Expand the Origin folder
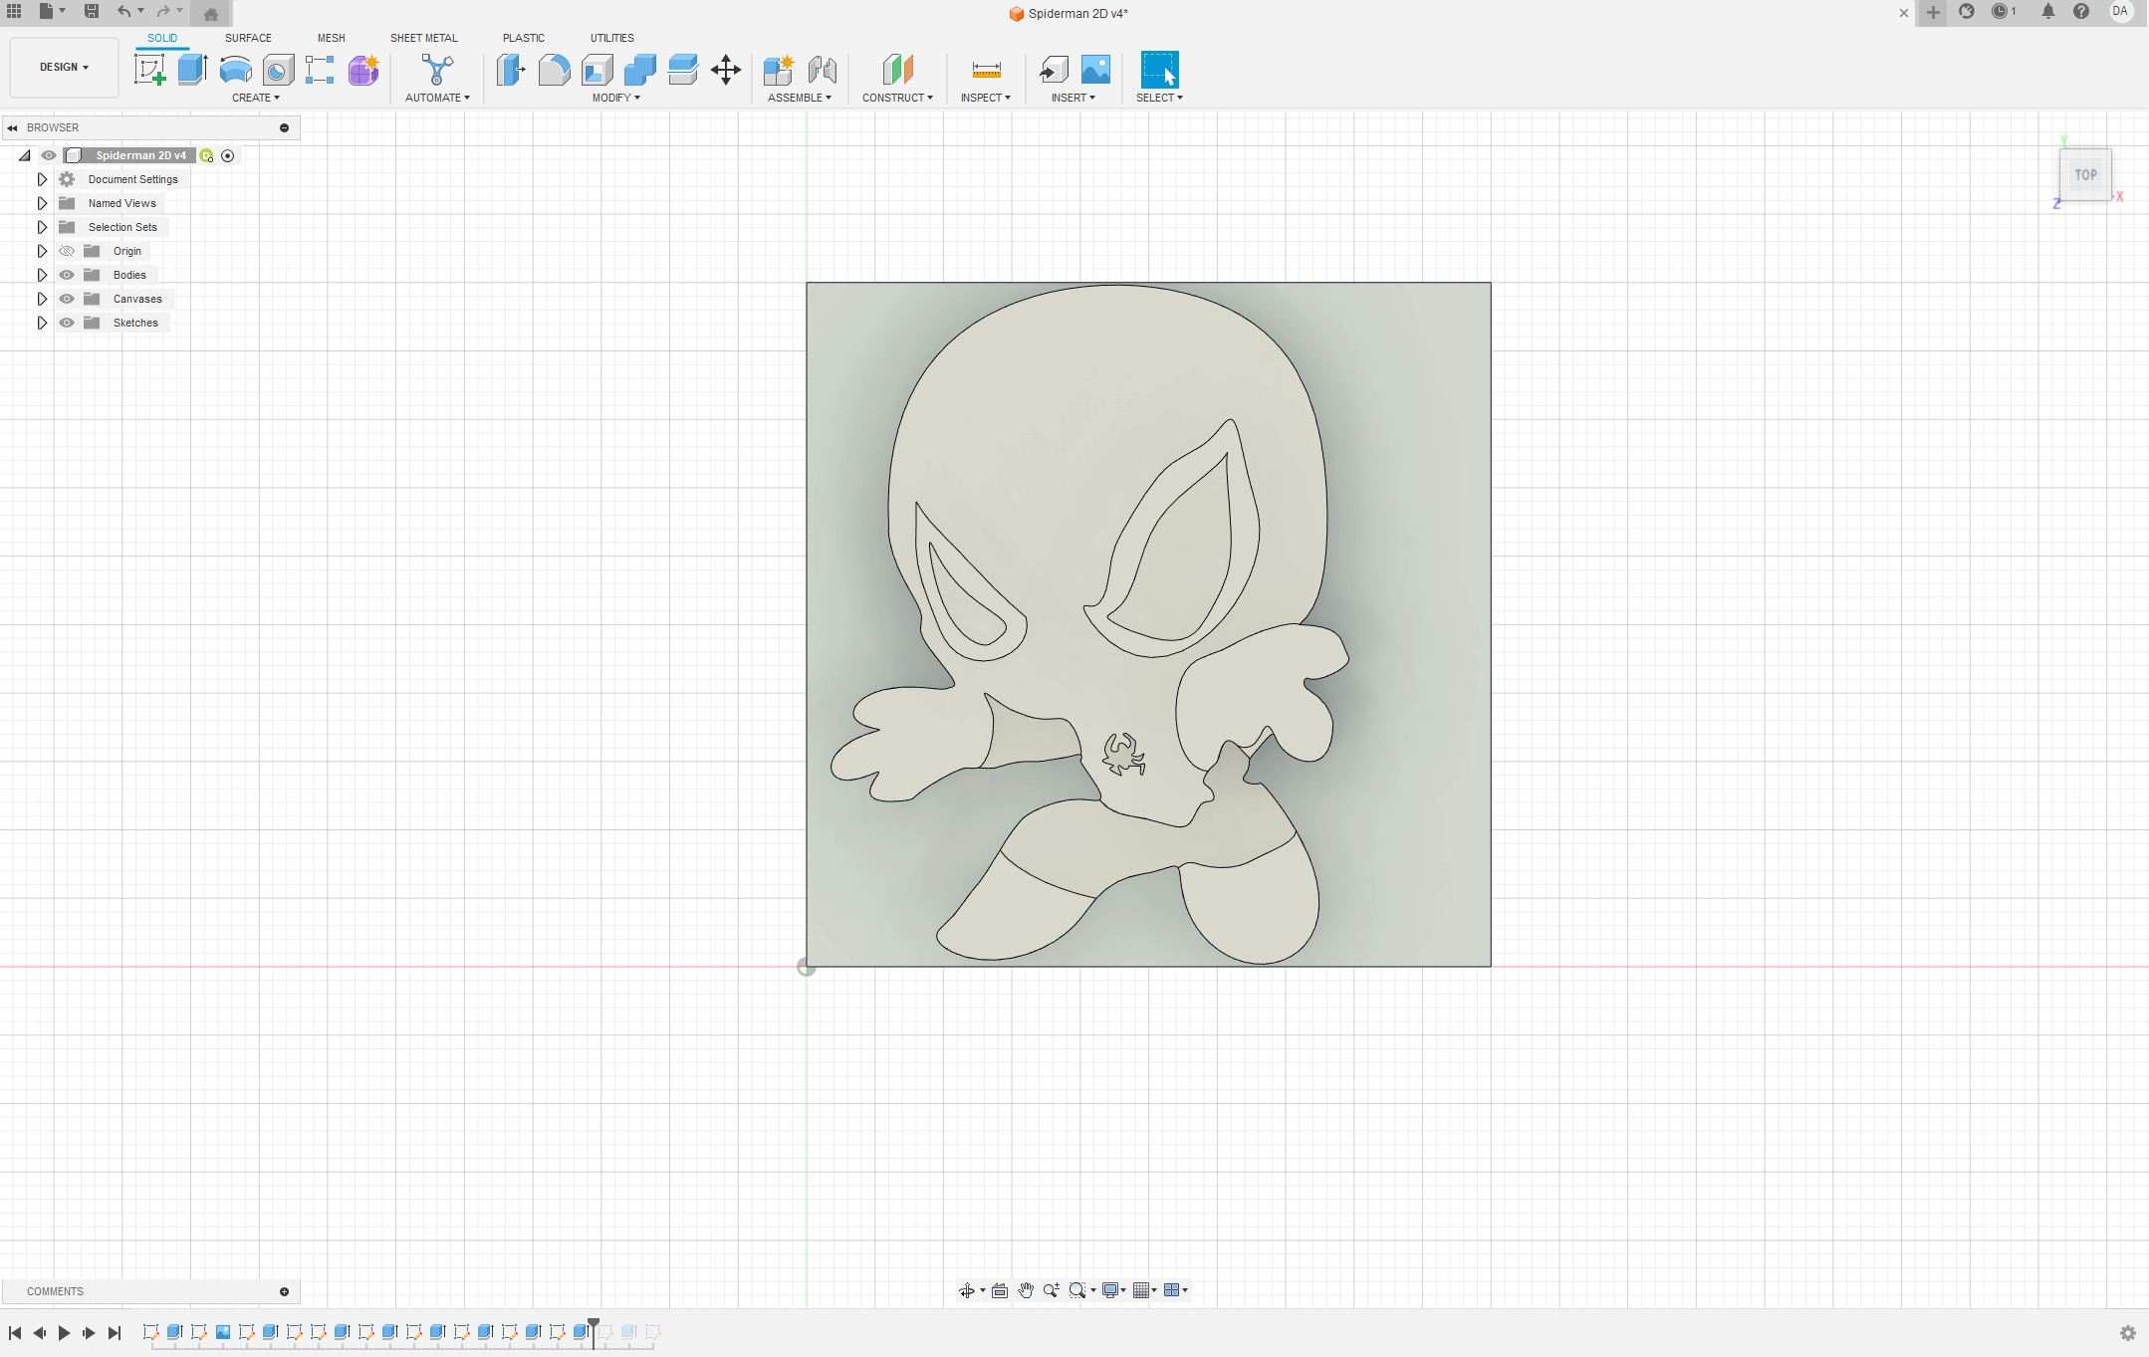 [x=42, y=251]
